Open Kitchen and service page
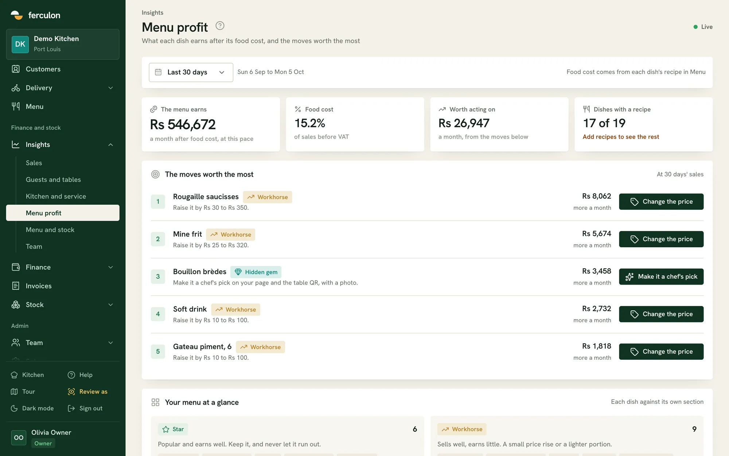 pos(56,196)
